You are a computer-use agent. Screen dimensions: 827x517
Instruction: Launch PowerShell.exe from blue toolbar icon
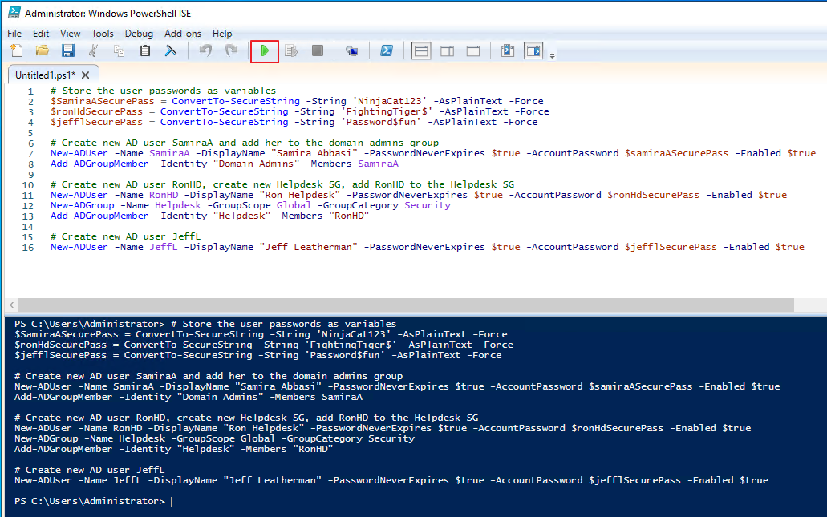387,50
